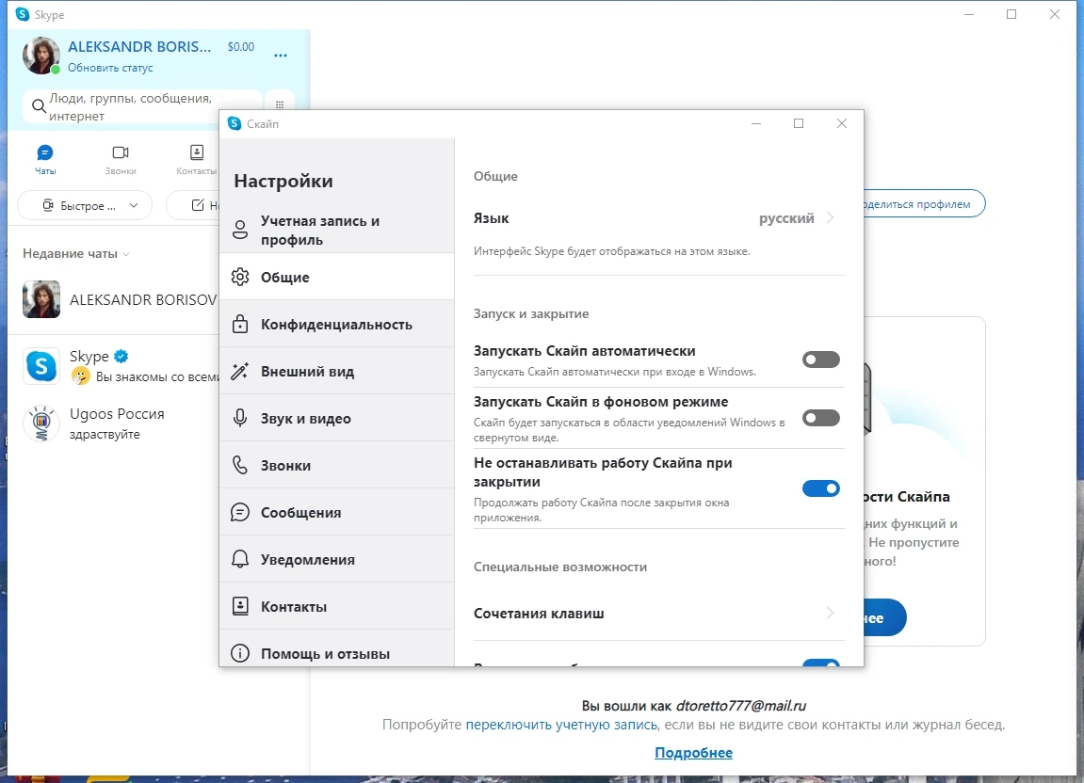The width and height of the screenshot is (1084, 783).
Task: Click the speech bubble icon for Сообщения
Action: click(240, 512)
